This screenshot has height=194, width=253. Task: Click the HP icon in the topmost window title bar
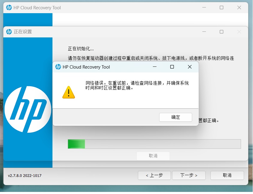click(9, 8)
